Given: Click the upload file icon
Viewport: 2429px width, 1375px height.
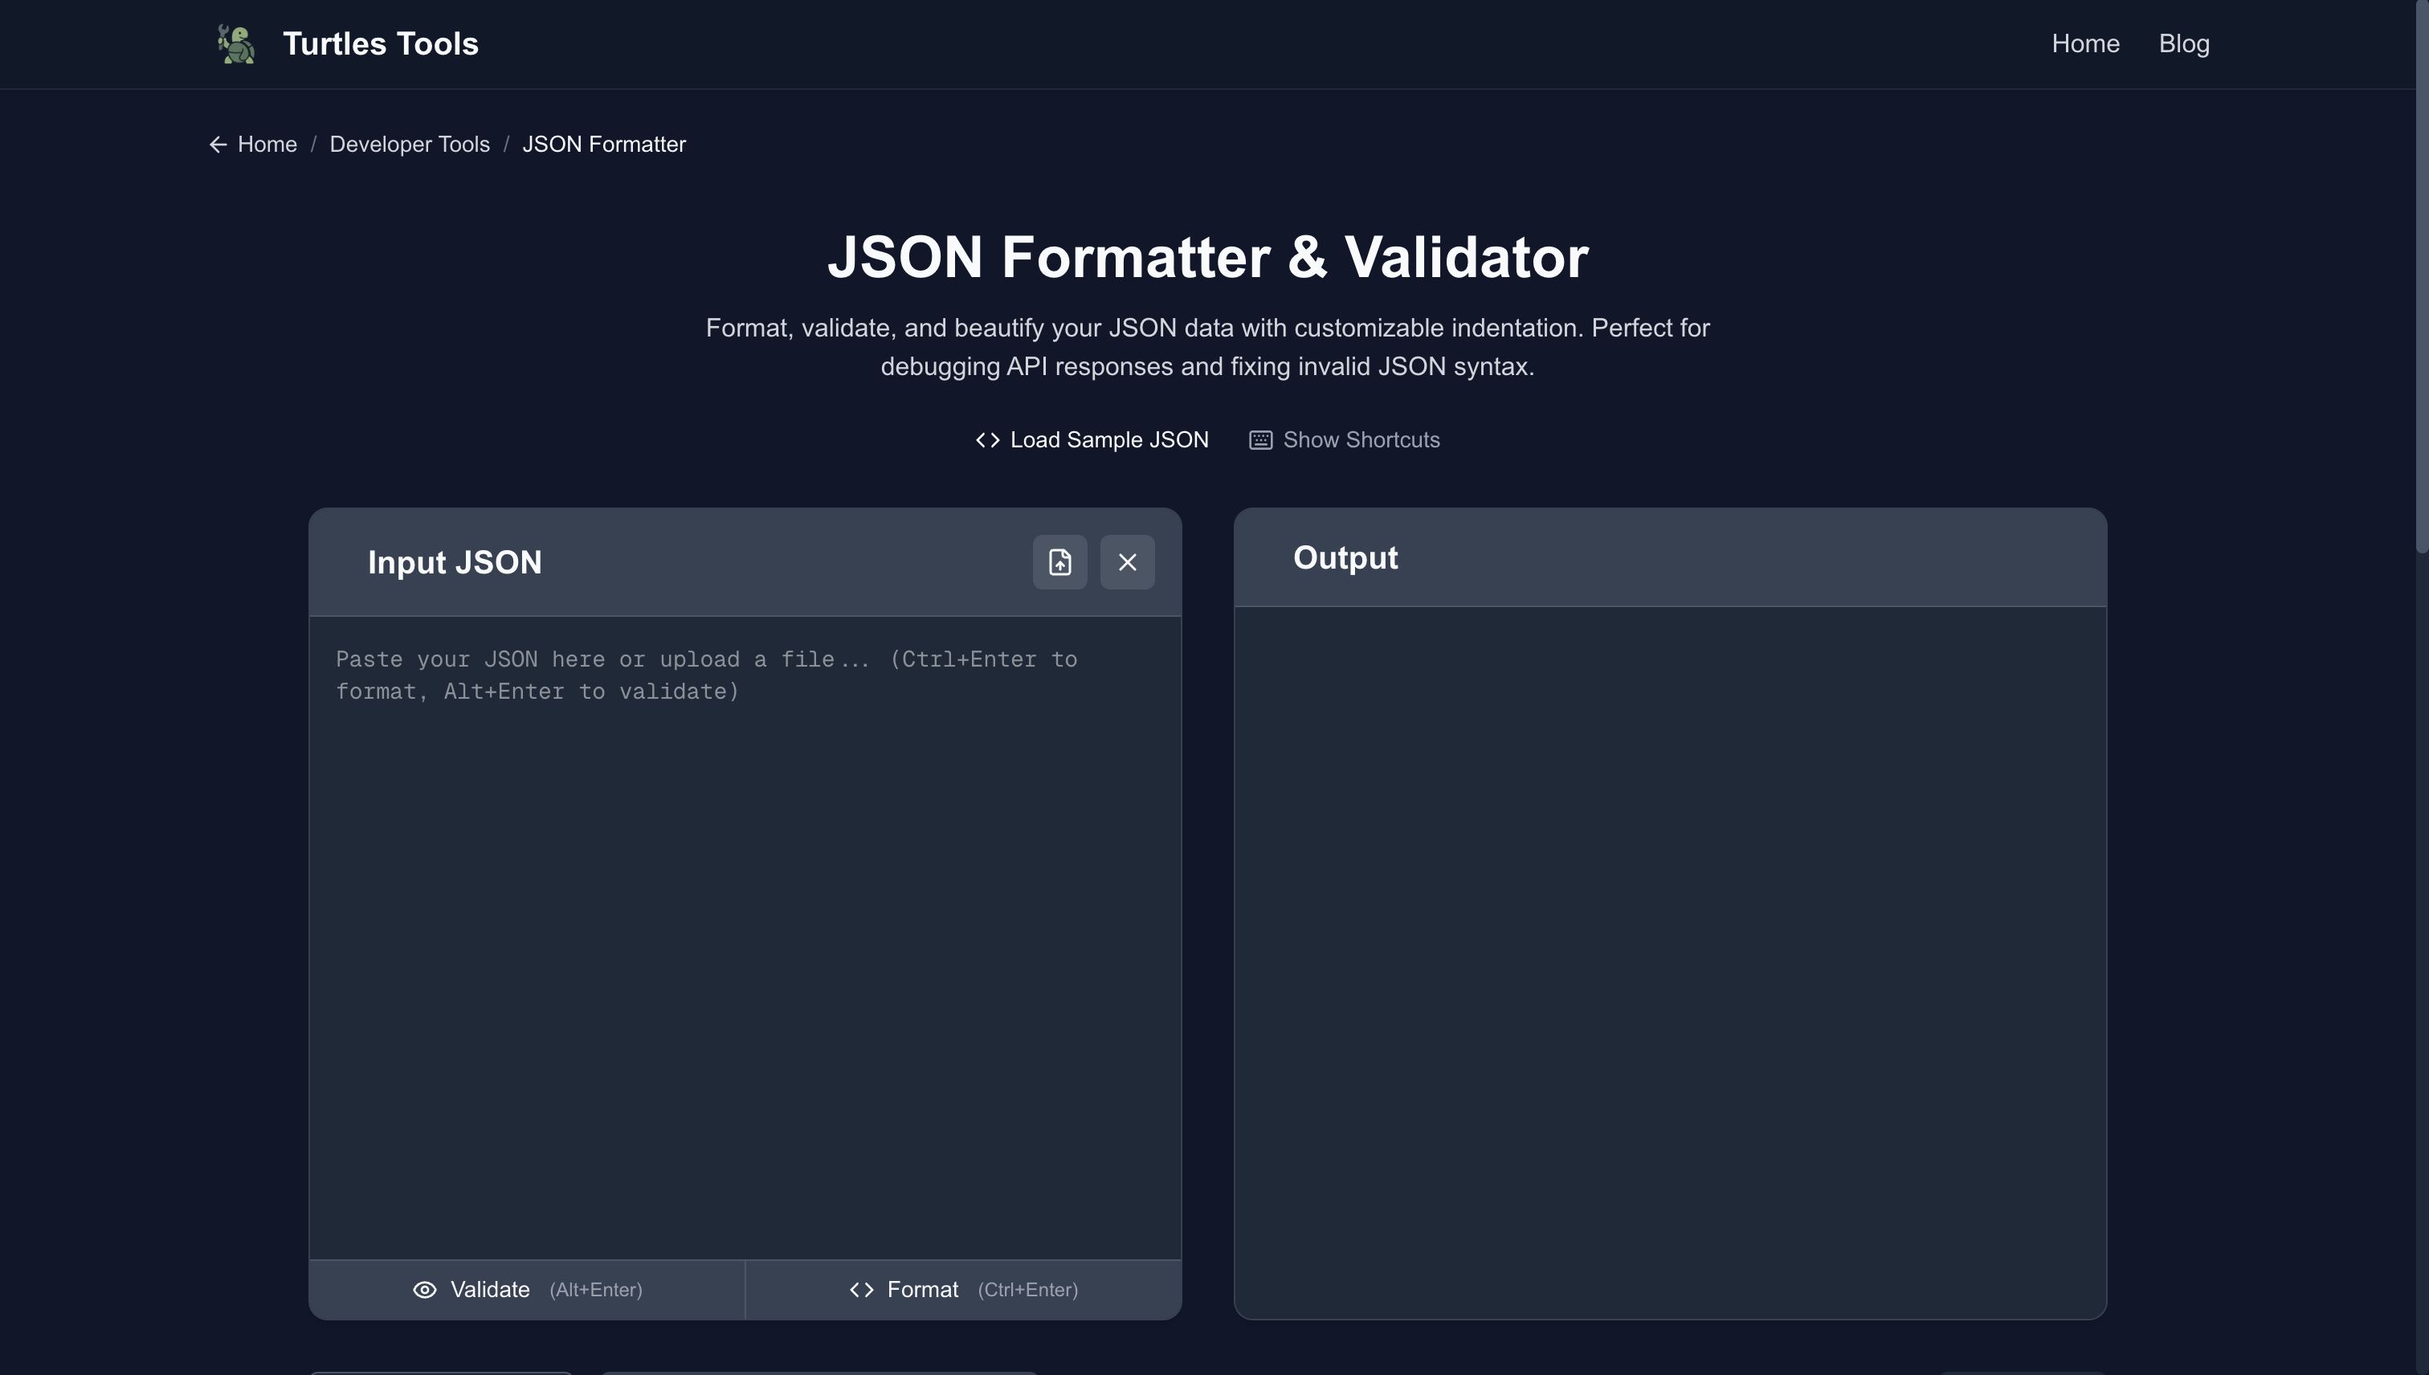Looking at the screenshot, I should tap(1059, 563).
